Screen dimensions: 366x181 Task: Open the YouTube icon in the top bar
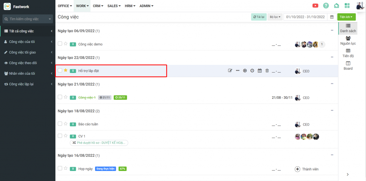tap(315, 6)
